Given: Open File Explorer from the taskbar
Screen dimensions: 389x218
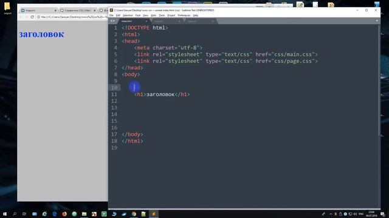Looking at the screenshot, I should click(84, 214).
